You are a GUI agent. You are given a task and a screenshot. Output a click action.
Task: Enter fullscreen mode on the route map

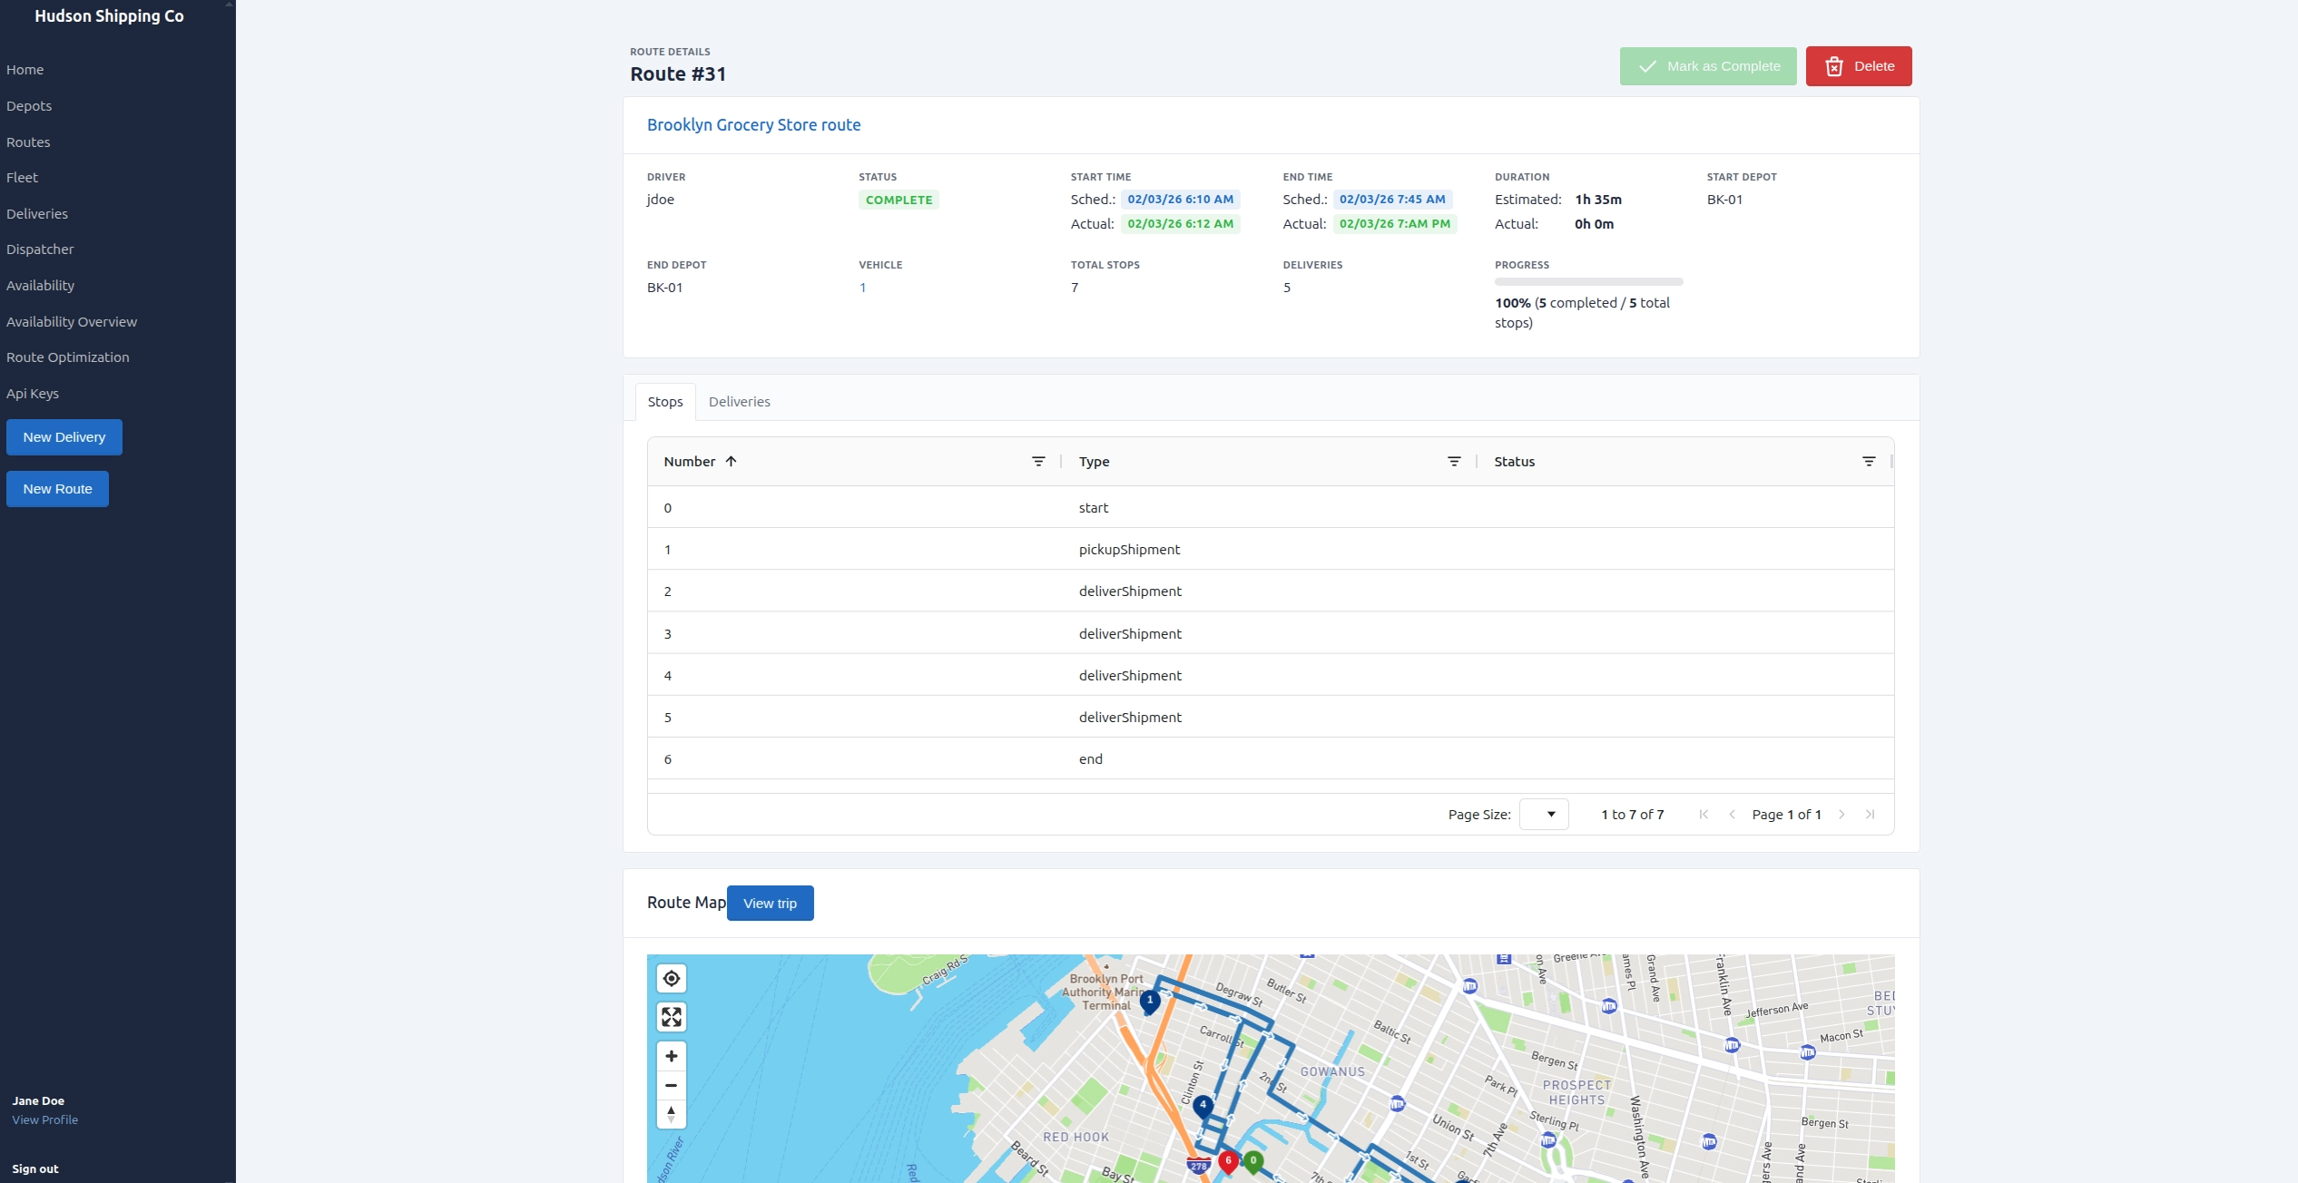tap(672, 1017)
